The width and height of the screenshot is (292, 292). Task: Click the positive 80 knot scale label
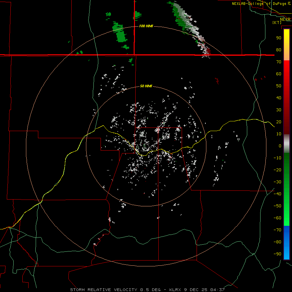[x=279, y=50]
